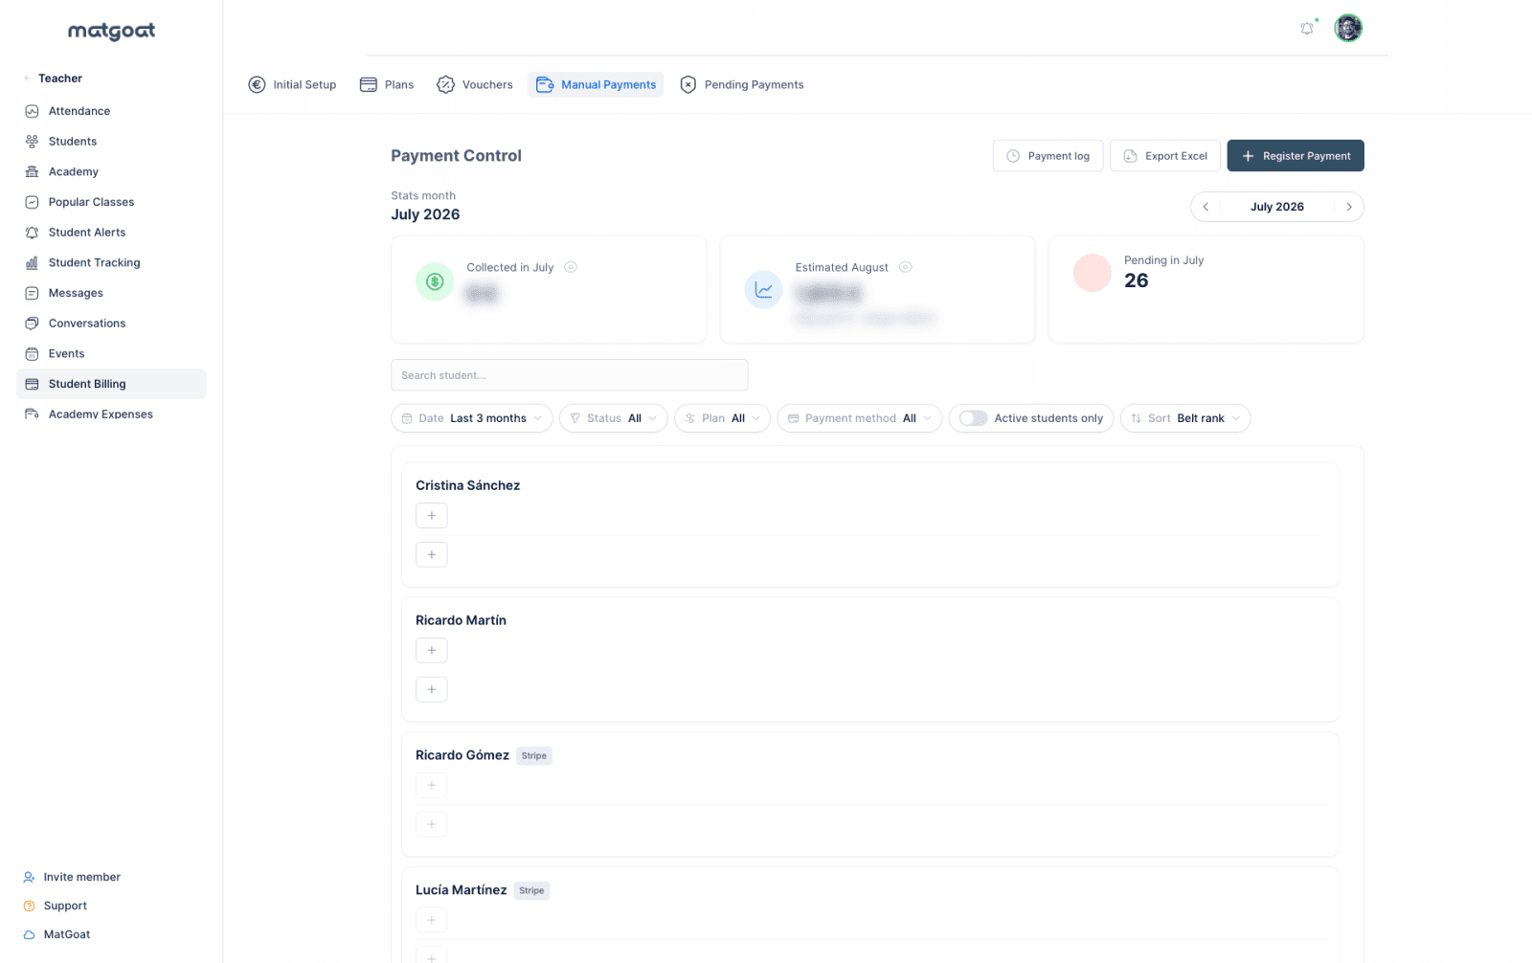Click Messages sidebar icon
Viewport: 1532px width, 963px height.
(32, 293)
